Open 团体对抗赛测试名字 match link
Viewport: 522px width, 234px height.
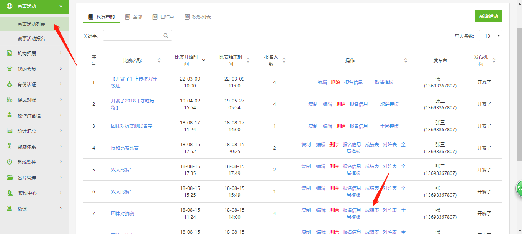pyautogui.click(x=132, y=126)
